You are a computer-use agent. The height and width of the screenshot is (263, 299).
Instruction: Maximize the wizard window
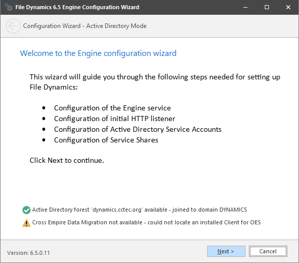pos(267,7)
